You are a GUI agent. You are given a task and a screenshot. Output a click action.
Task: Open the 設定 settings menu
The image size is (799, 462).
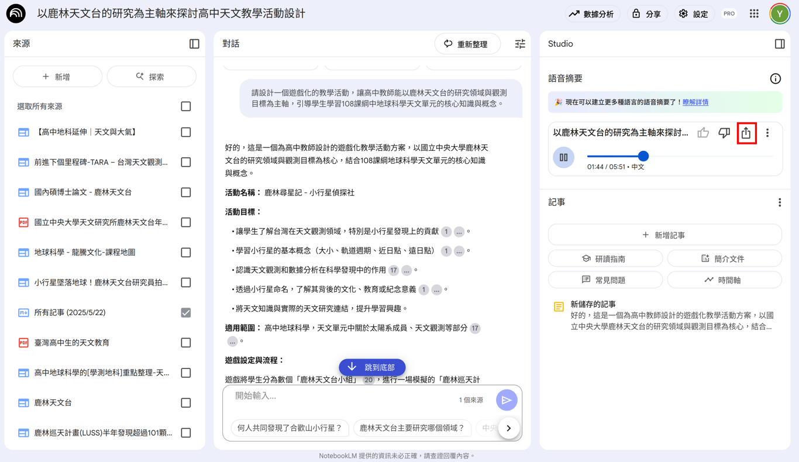[x=694, y=13]
